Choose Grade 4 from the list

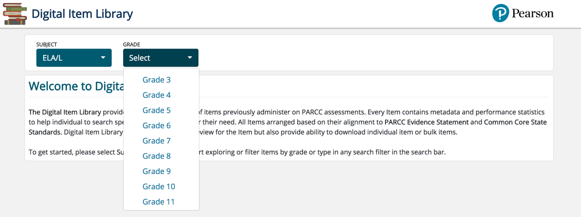(x=156, y=95)
